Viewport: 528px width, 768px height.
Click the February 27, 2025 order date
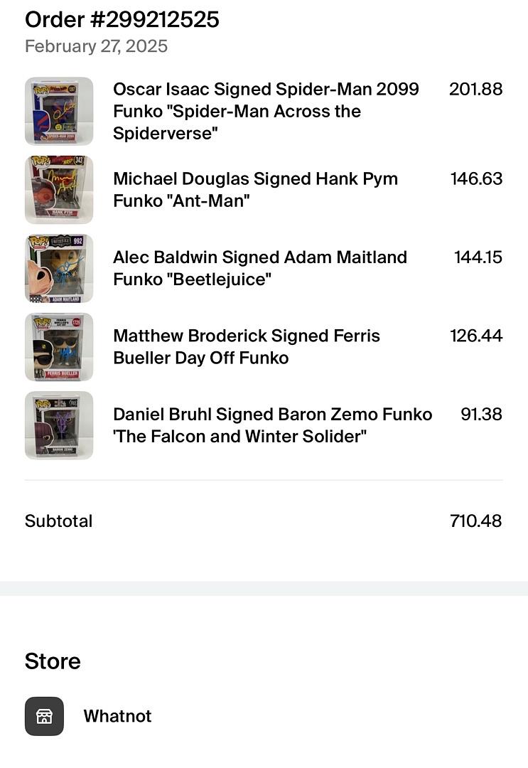click(x=96, y=47)
